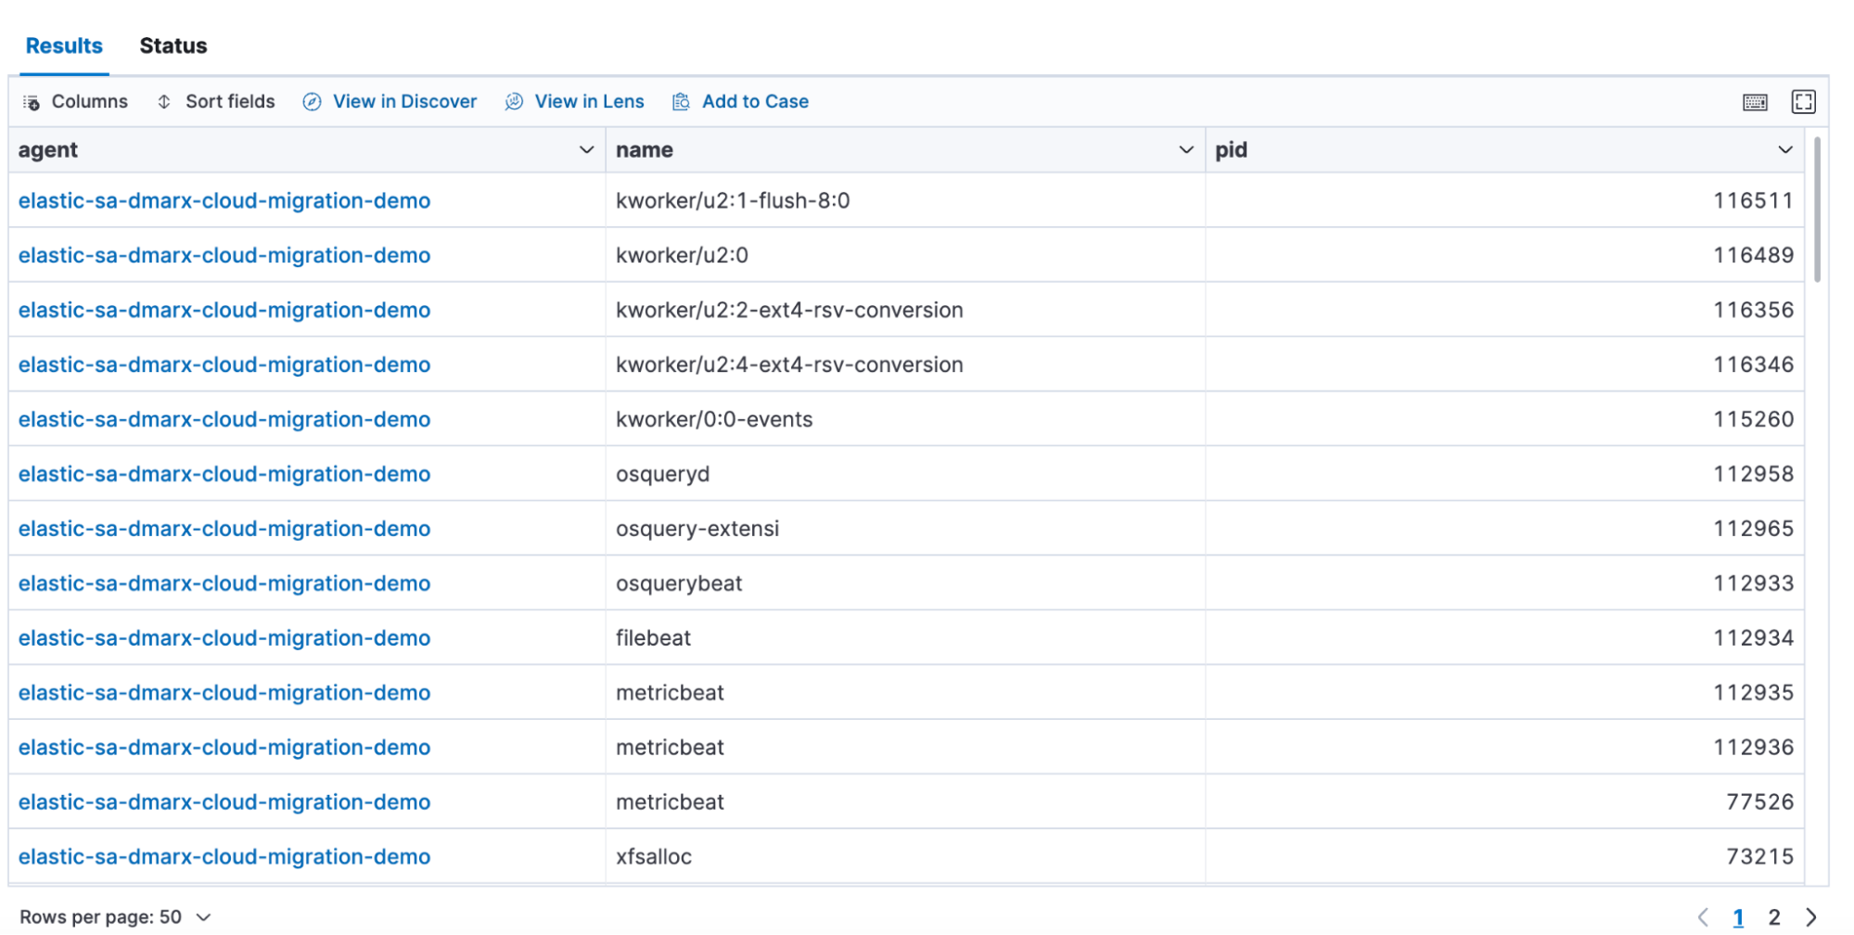The width and height of the screenshot is (1854, 935).
Task: Open the Columns selector
Action: 75,101
